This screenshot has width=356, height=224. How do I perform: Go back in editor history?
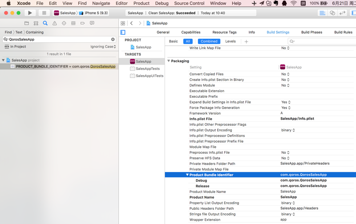coord(131,23)
